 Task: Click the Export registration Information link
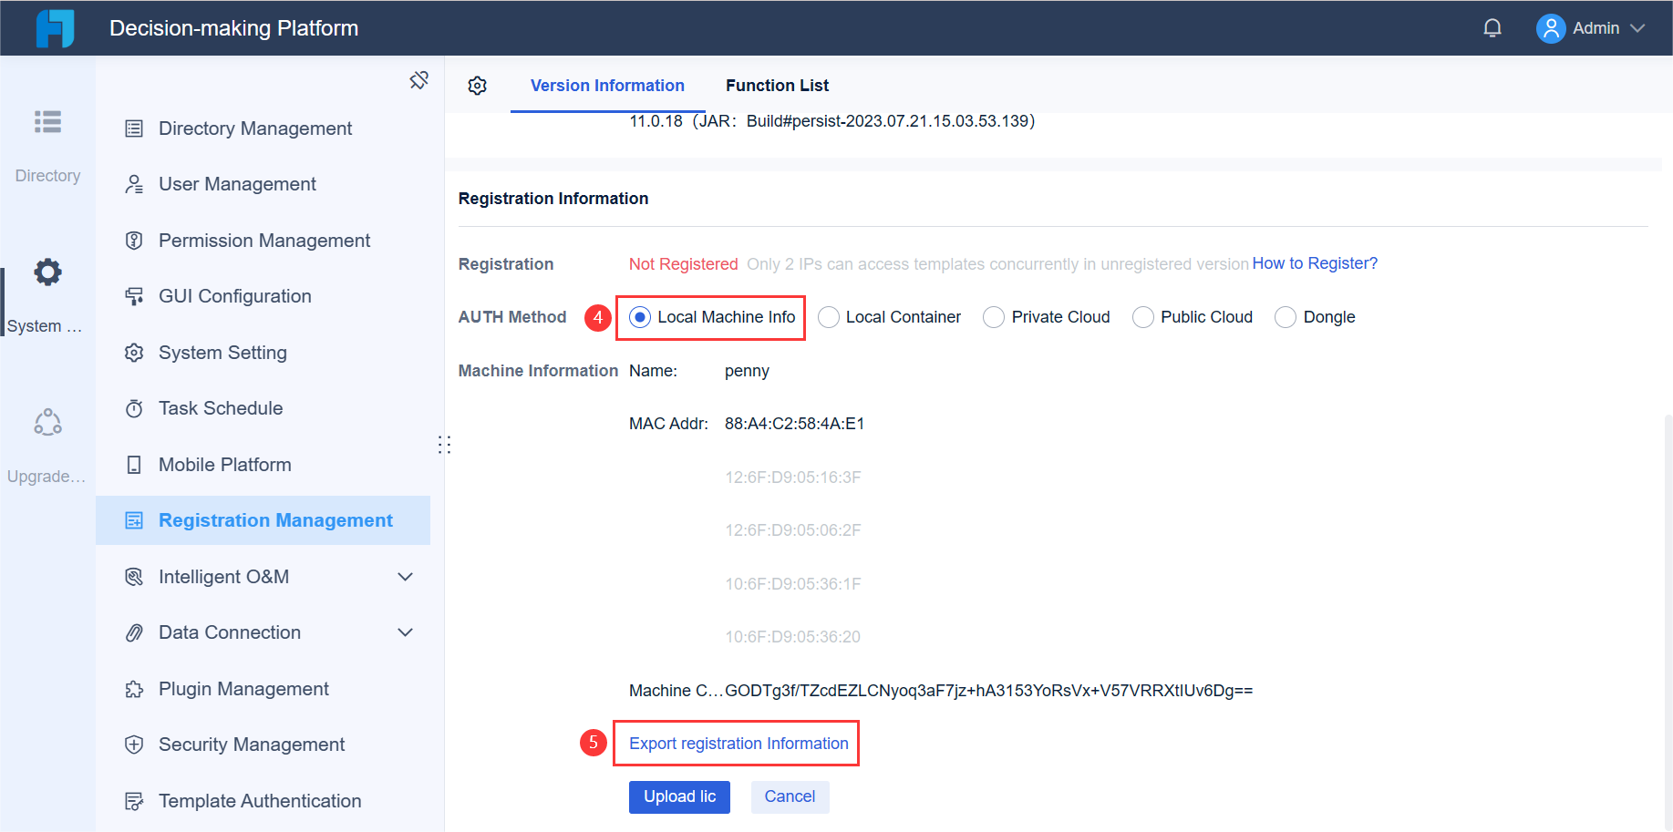click(736, 743)
